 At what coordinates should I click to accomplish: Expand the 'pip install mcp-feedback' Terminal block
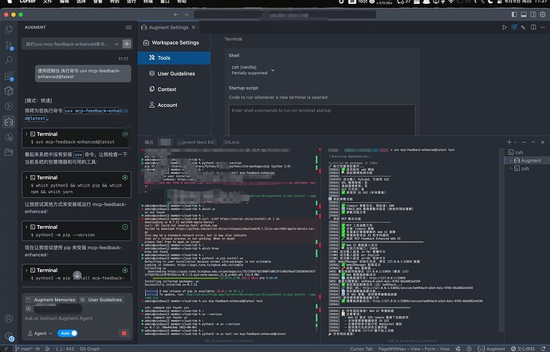point(26,270)
